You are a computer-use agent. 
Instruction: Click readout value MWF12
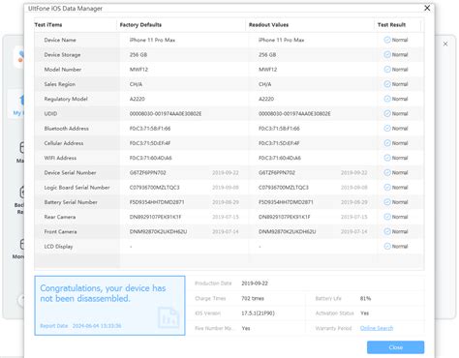[x=268, y=70]
